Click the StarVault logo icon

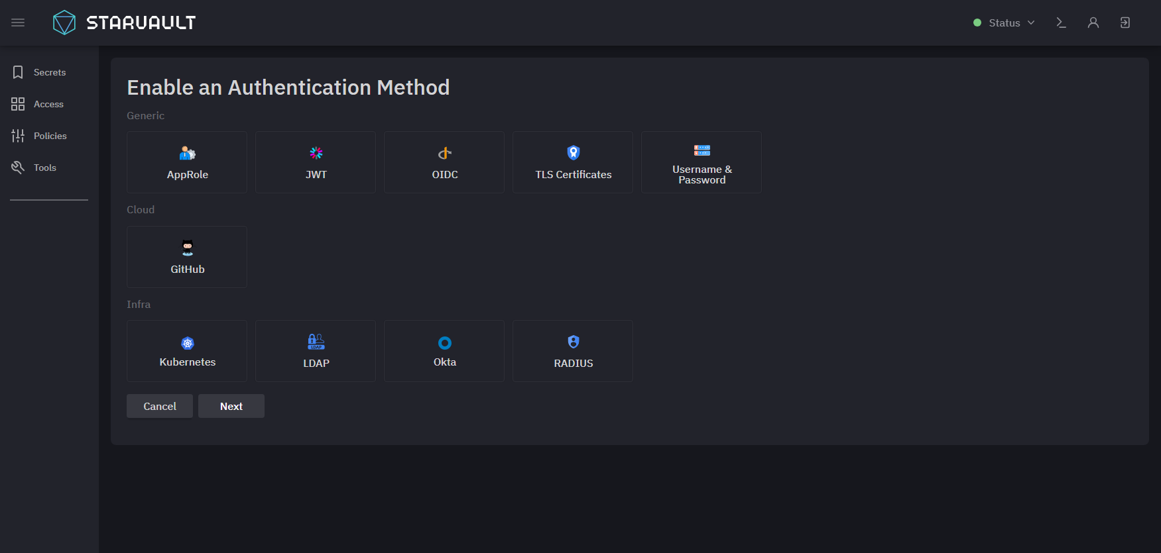64,23
